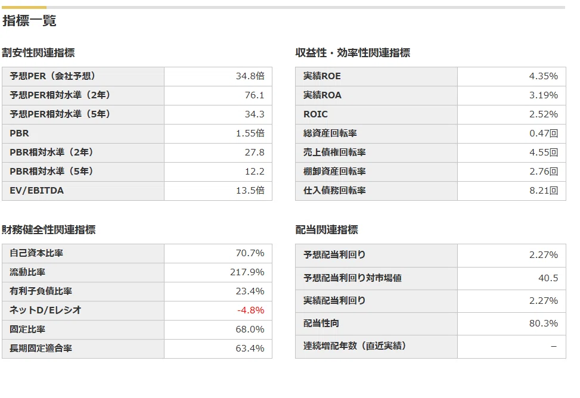Click the 長期固定適合率 row label
580x398 pixels.
(x=41, y=349)
